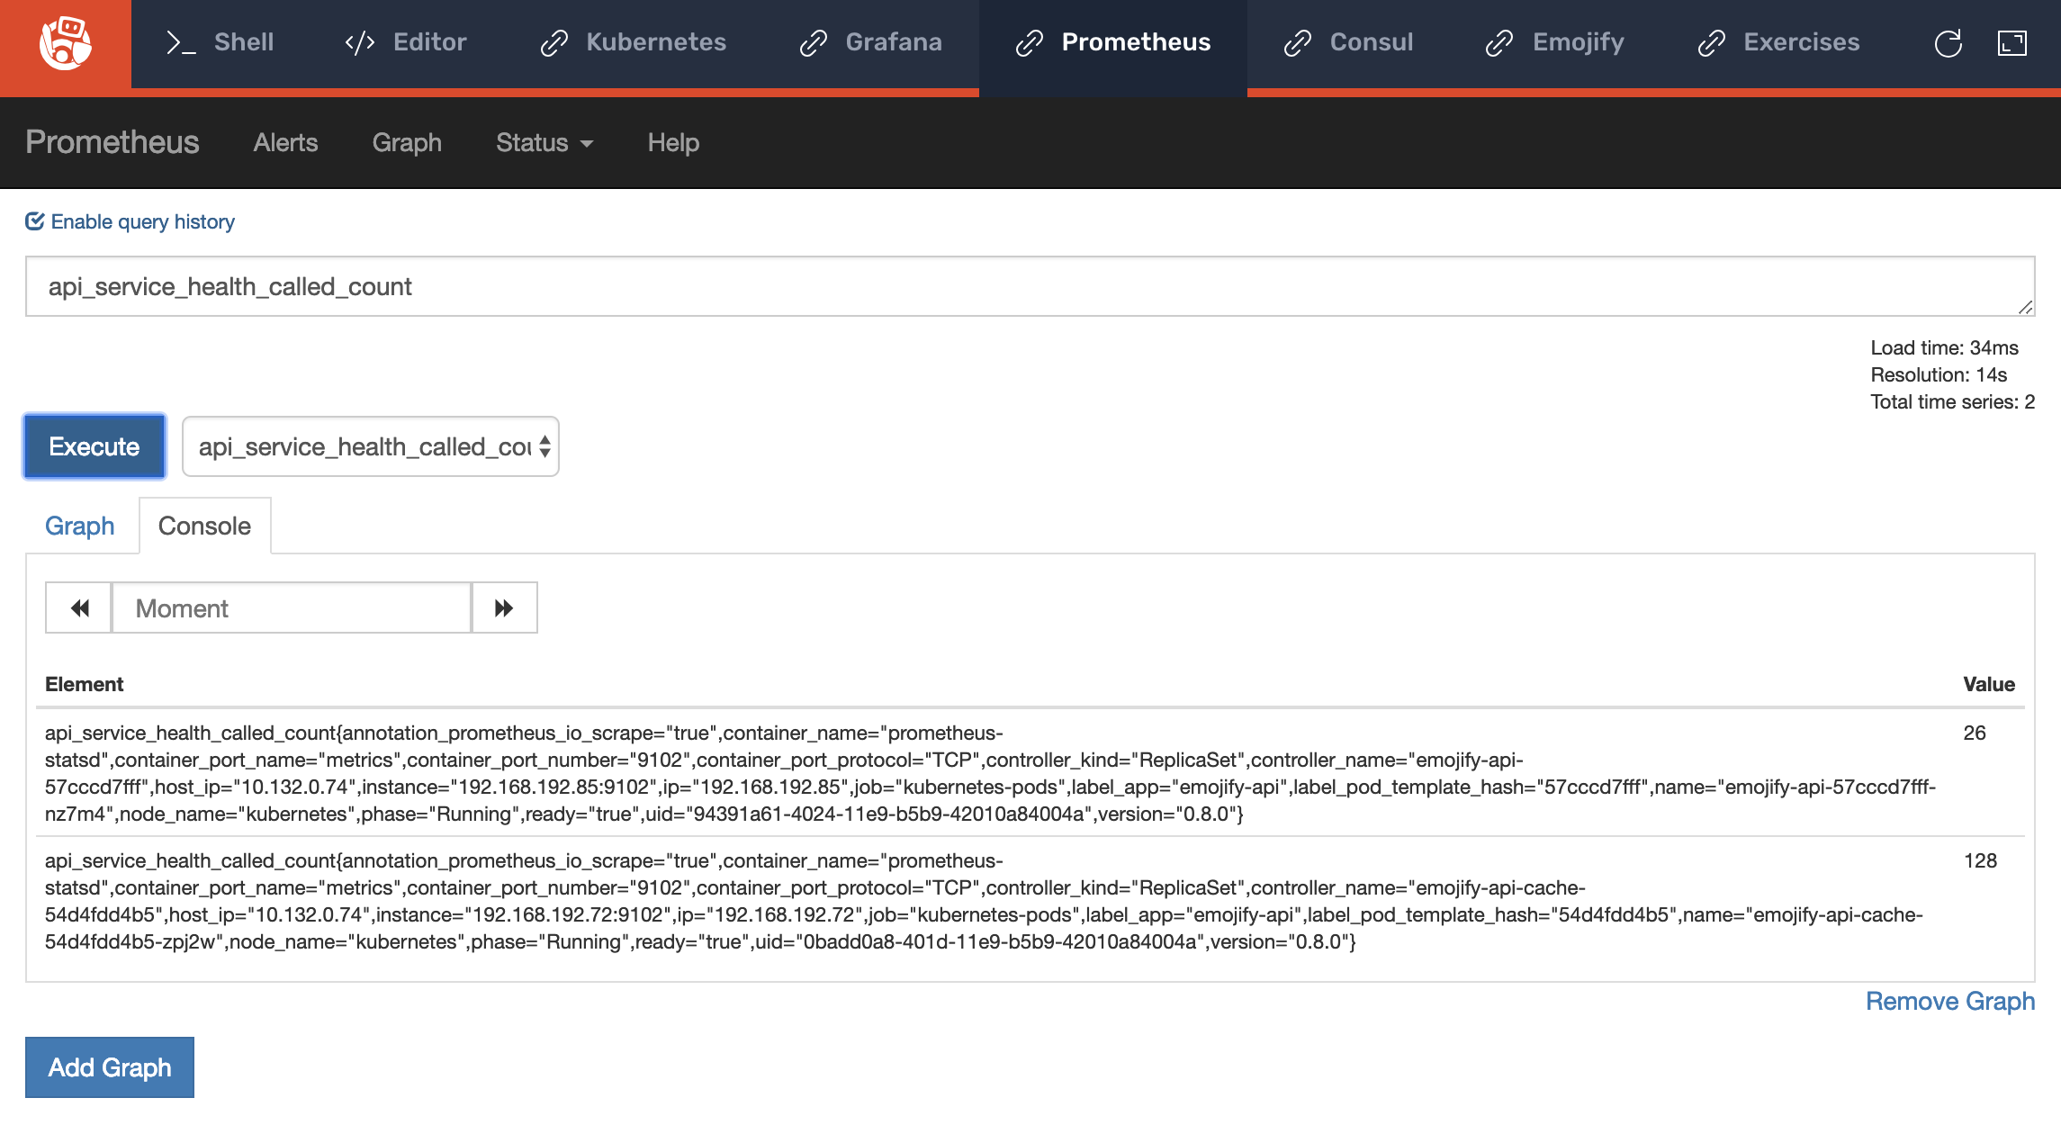Click the Execute button to run query
Screen dimensions: 2061x1125
tap(93, 446)
